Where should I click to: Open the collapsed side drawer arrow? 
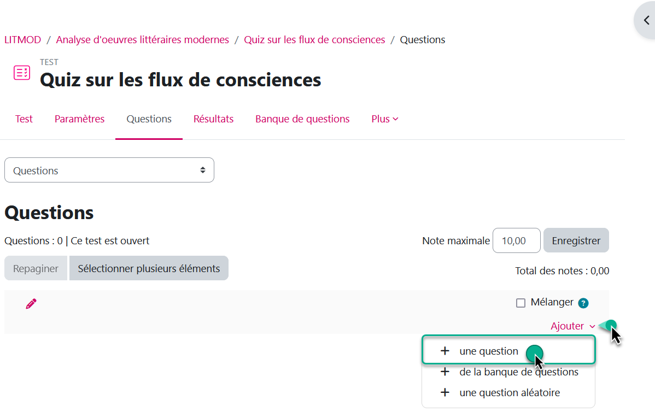click(646, 21)
